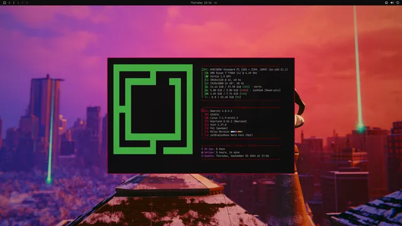Click the Linux kernel version line
This screenshot has height=226, width=402.
click(224, 118)
